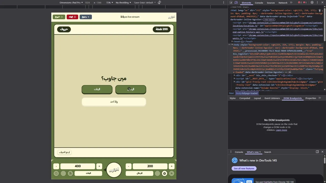Click the top-right game logo in header
Image resolution: width=326 pixels, height=183 pixels.
(171, 17)
